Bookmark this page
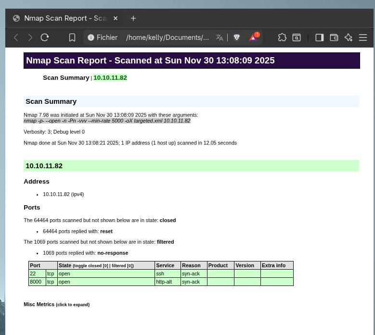This screenshot has width=375, height=335. [72, 37]
